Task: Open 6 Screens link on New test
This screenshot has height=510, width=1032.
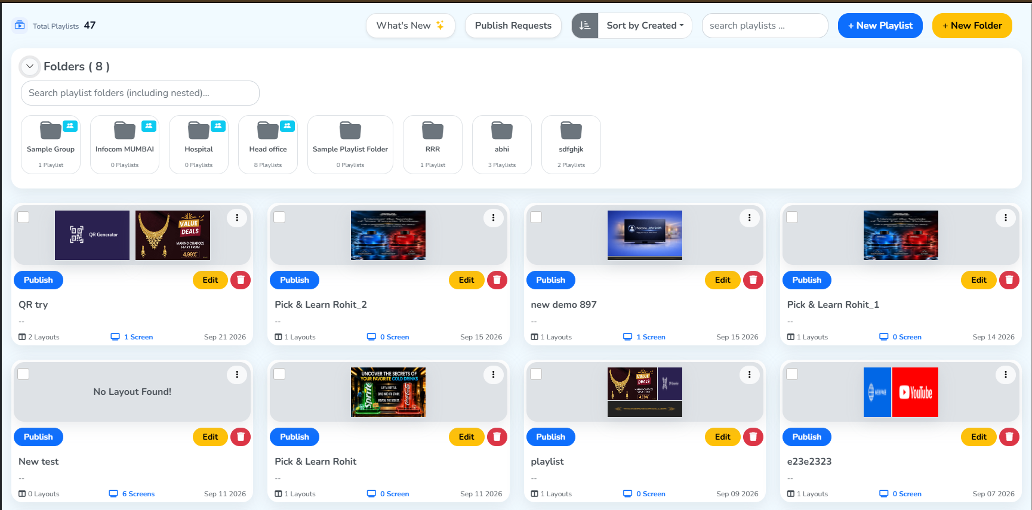Action: click(132, 494)
